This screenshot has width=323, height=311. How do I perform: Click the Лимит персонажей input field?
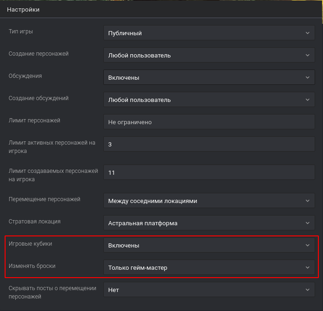[209, 122]
